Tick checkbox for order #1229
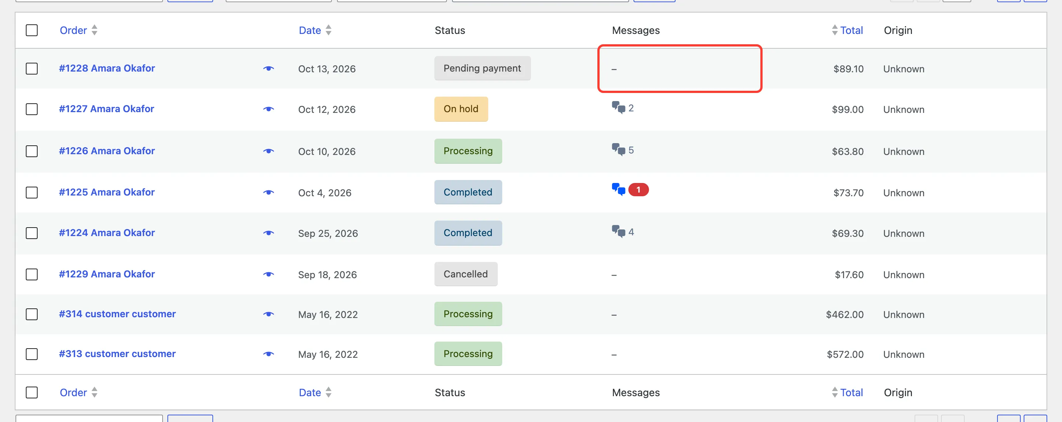Viewport: 1062px width, 422px height. (x=32, y=274)
